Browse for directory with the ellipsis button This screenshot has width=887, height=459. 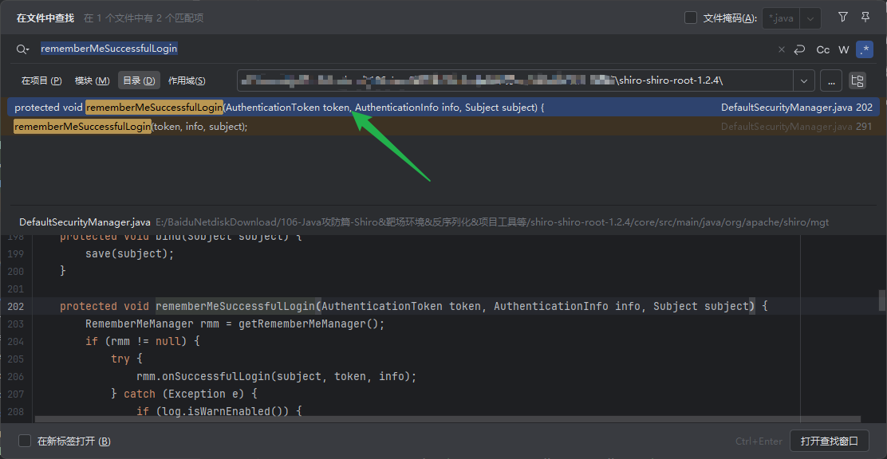coord(831,80)
